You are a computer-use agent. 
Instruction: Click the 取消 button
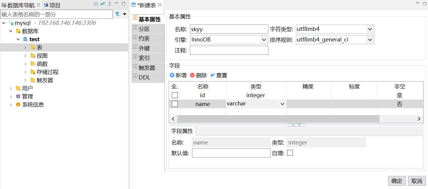tap(417, 181)
